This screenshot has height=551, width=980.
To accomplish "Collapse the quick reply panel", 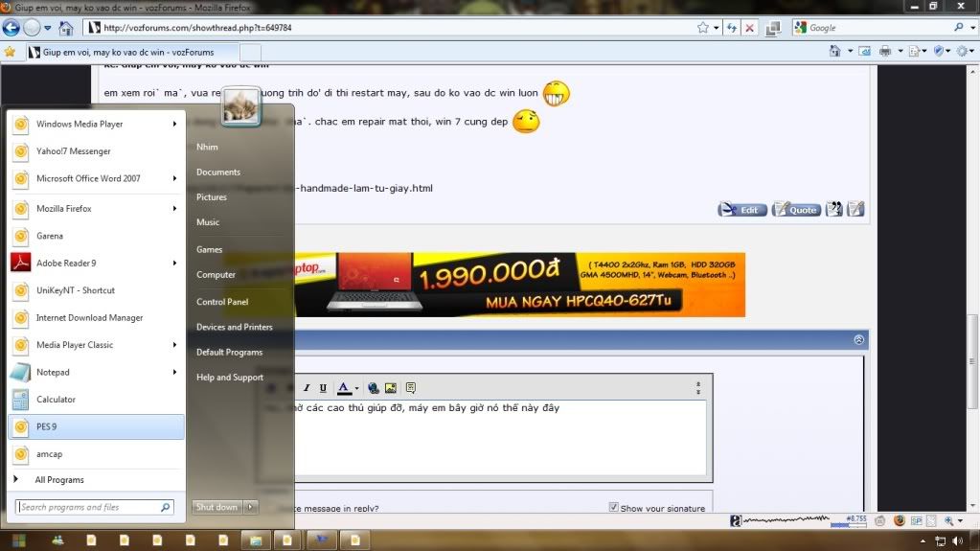I will 858,339.
